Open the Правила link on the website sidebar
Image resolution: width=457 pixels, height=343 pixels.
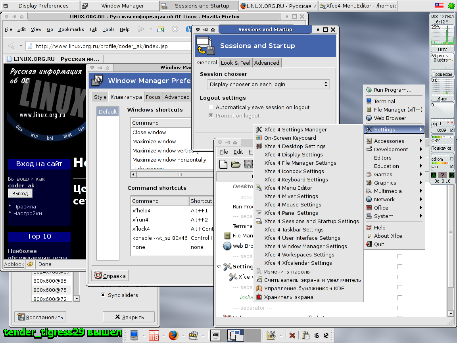(x=25, y=206)
